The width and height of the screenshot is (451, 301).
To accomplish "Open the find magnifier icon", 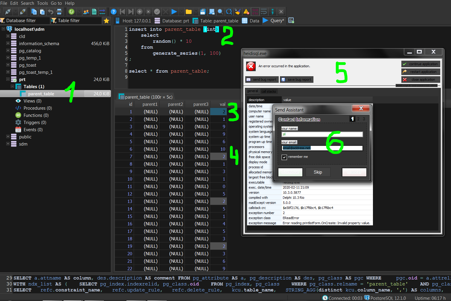I will (x=220, y=12).
